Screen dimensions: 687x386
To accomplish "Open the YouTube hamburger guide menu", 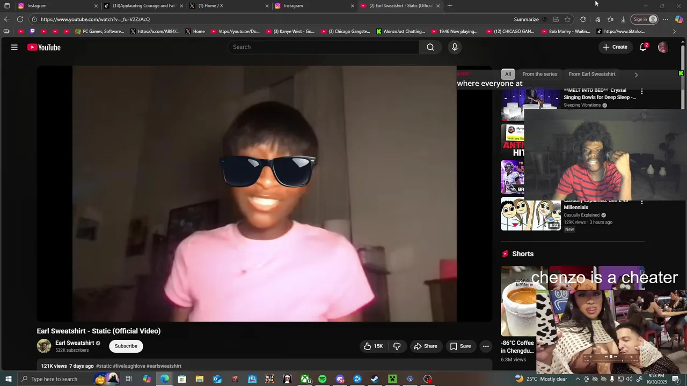I will tap(14, 47).
